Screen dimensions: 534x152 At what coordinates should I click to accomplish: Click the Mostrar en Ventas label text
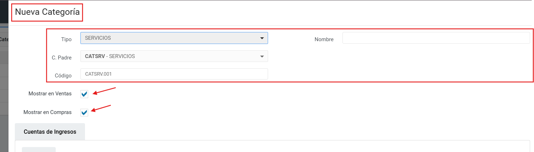click(50, 94)
